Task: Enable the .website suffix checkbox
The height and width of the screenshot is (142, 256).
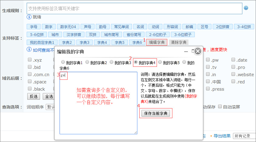Action: click(234, 74)
